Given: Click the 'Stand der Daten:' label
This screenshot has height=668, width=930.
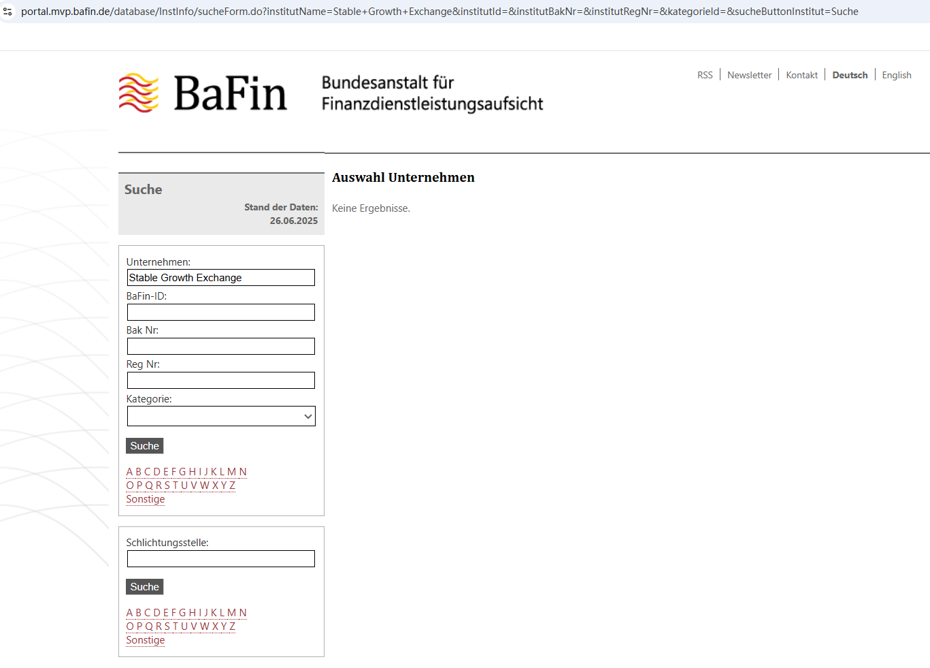Looking at the screenshot, I should pyautogui.click(x=281, y=207).
